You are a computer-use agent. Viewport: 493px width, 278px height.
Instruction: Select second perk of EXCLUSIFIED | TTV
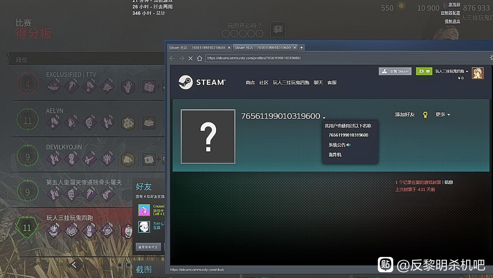71,87
